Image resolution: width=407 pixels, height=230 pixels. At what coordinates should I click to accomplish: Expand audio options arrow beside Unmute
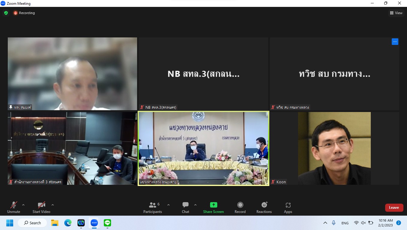(23, 205)
